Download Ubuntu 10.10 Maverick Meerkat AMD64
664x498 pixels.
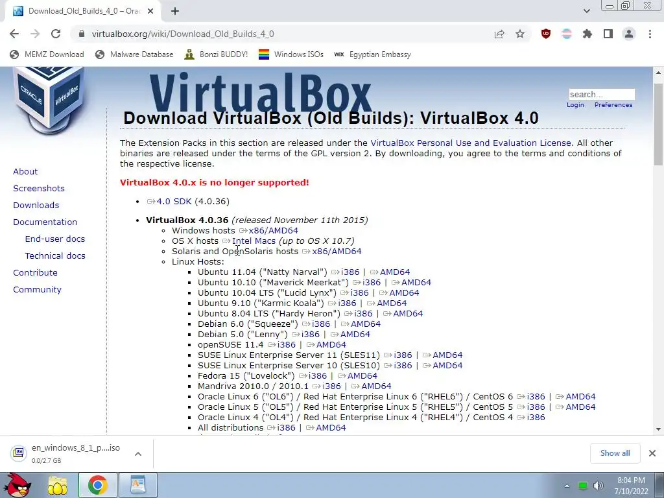click(x=416, y=283)
